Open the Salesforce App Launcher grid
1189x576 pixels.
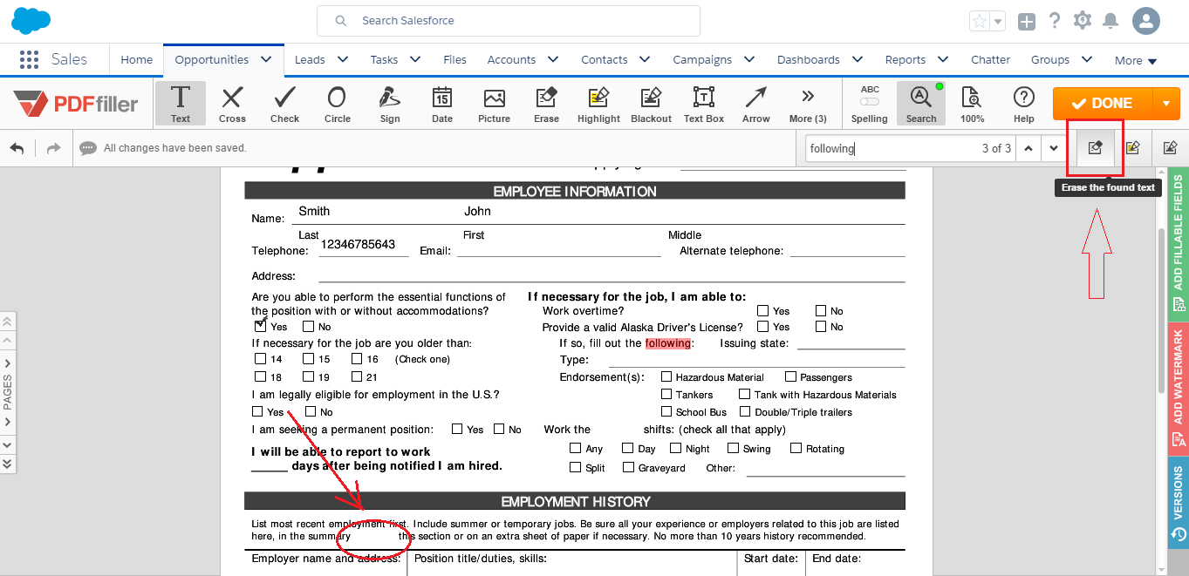click(29, 59)
